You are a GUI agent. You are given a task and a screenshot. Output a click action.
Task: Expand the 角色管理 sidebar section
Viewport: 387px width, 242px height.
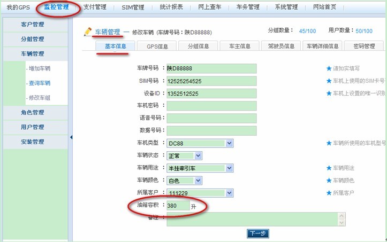pos(33,113)
